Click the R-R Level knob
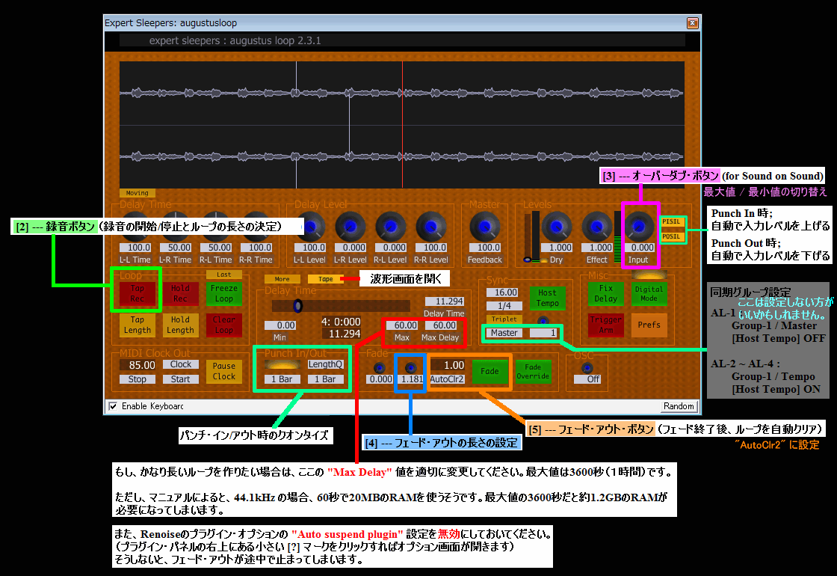This screenshot has width=837, height=576. pos(431,227)
